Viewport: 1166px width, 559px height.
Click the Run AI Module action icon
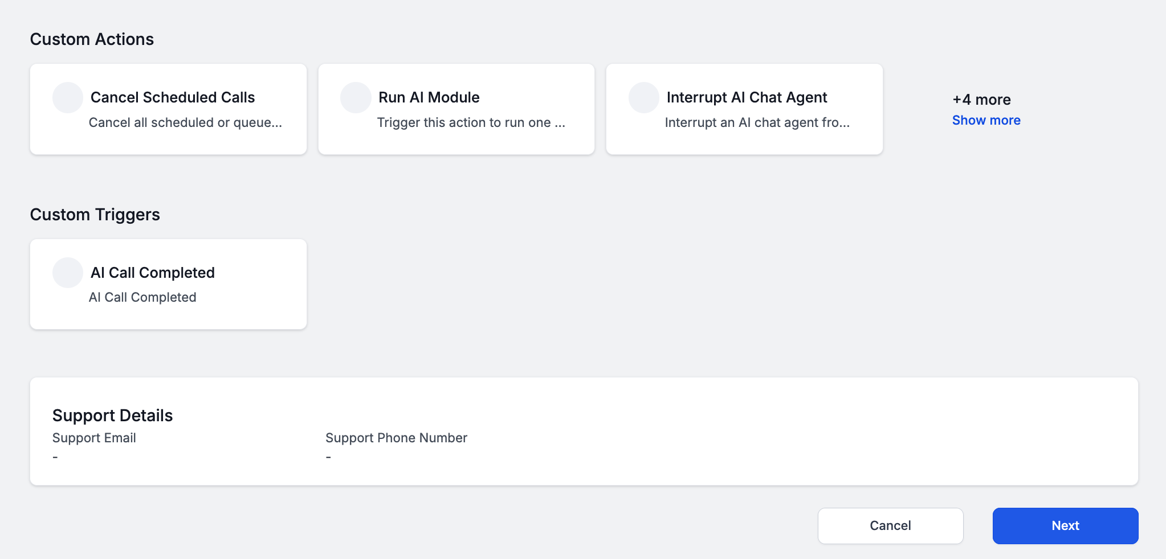point(356,97)
